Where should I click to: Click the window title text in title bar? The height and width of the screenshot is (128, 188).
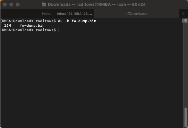pyautogui.click(x=97, y=5)
